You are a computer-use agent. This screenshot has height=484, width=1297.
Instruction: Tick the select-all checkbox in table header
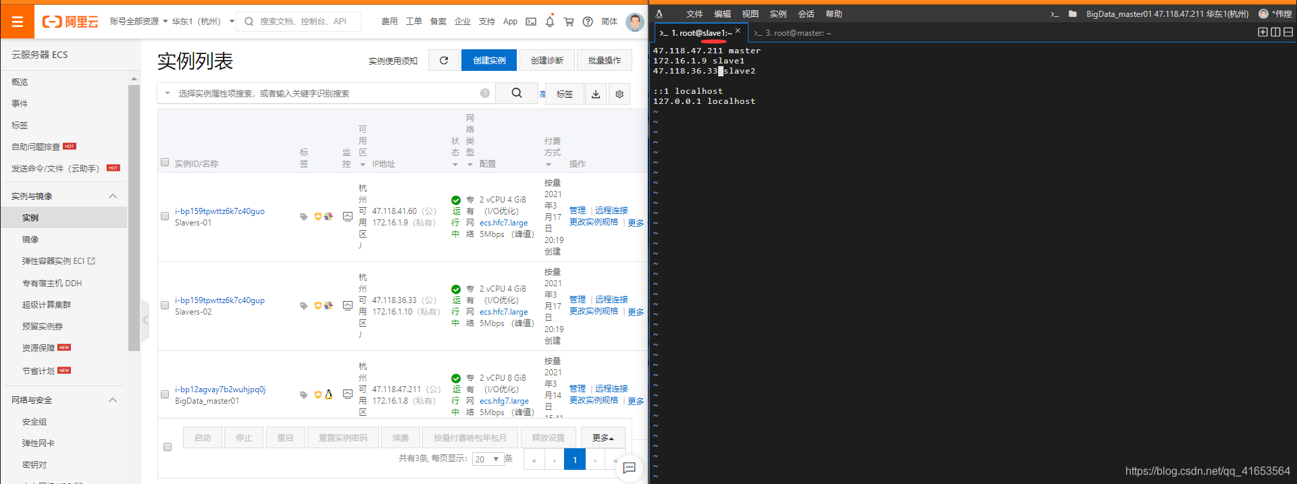(x=165, y=162)
